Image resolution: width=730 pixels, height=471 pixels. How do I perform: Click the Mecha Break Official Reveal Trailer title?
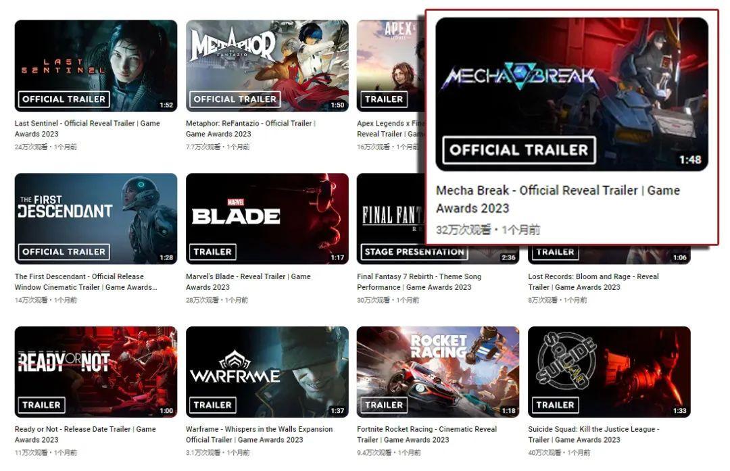(x=558, y=199)
